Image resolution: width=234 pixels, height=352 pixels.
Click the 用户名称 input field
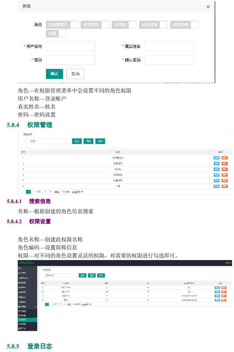(x=70, y=46)
